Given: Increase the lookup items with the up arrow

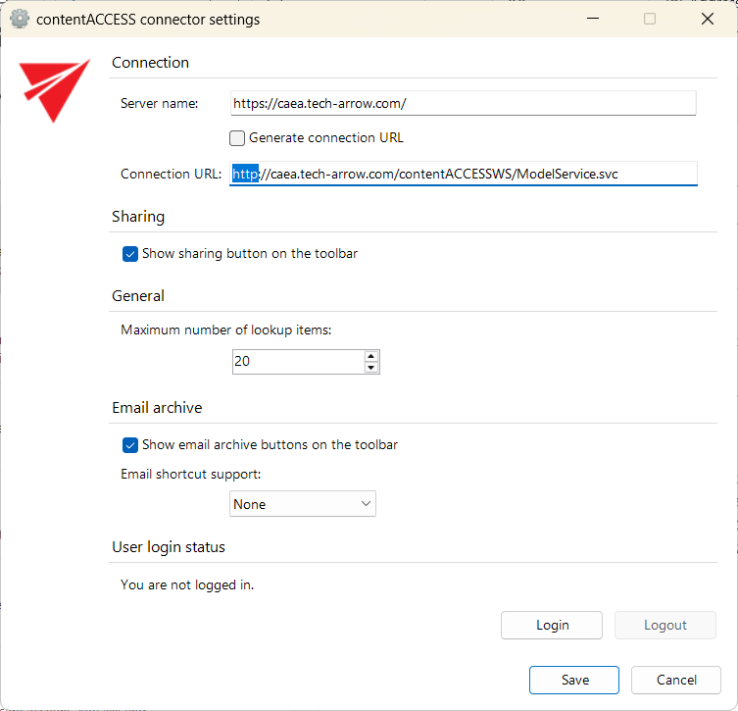Looking at the screenshot, I should (x=370, y=356).
